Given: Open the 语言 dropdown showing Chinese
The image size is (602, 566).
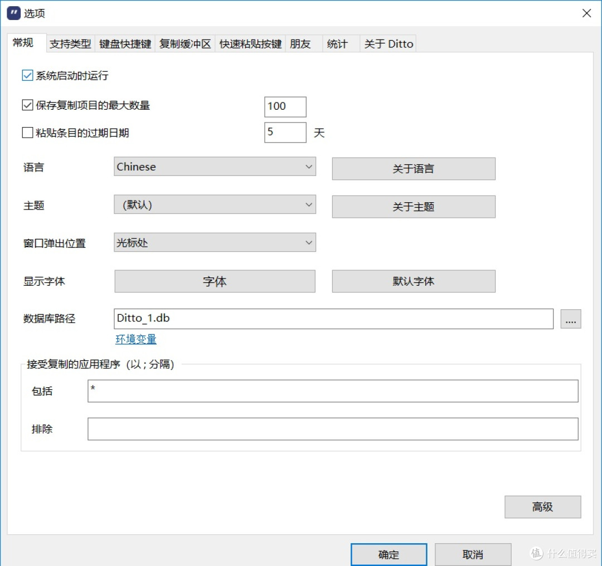Looking at the screenshot, I should (215, 167).
